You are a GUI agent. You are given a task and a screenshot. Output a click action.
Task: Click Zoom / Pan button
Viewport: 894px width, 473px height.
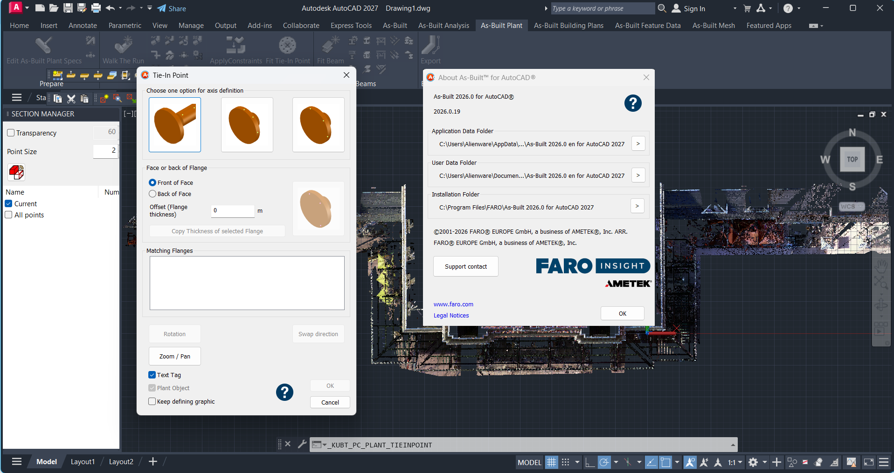(x=174, y=357)
